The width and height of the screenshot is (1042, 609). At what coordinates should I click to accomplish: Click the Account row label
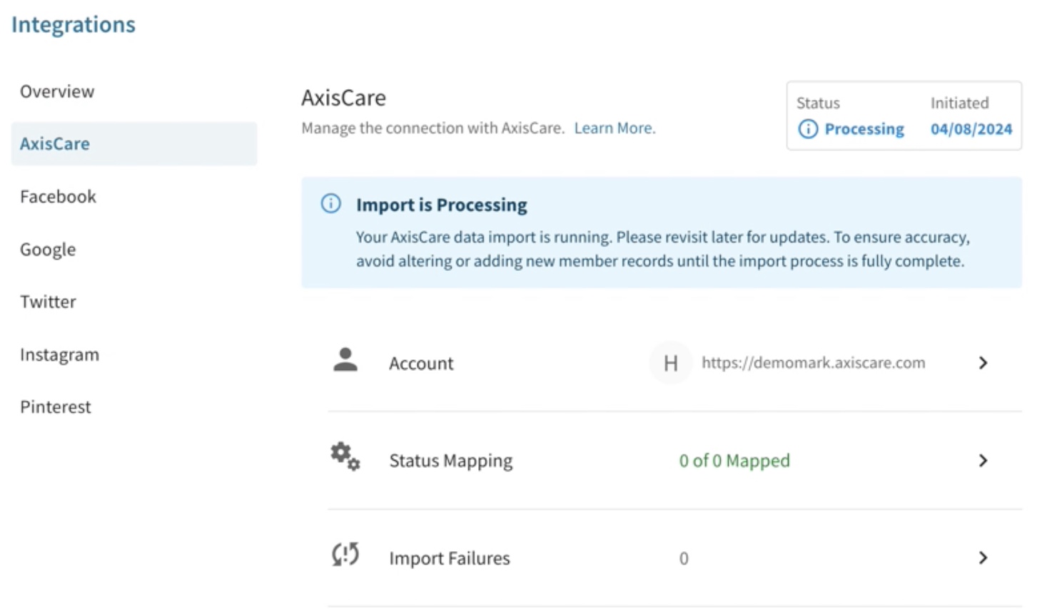(x=421, y=364)
